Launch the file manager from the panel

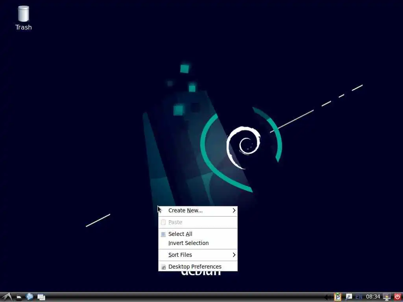coord(19,297)
